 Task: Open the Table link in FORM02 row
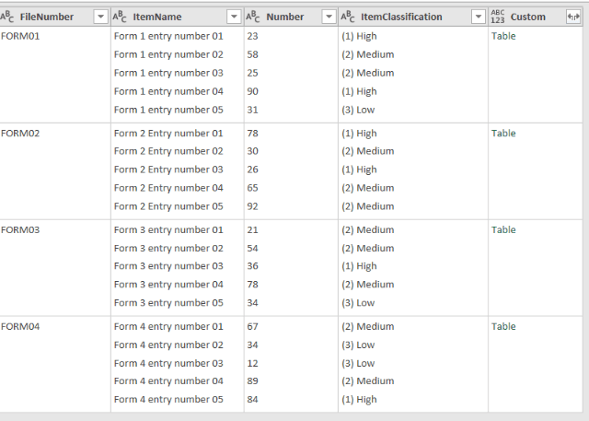503,133
